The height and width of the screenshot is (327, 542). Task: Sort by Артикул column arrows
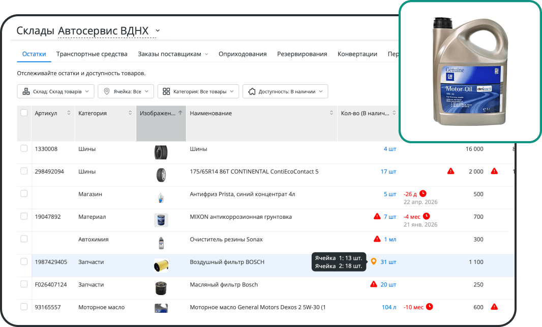(69, 113)
